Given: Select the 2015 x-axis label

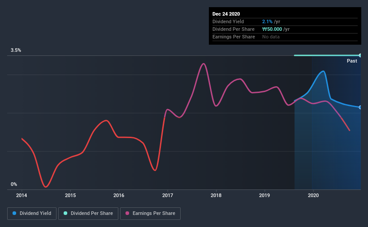Looking at the screenshot, I should tap(70, 195).
